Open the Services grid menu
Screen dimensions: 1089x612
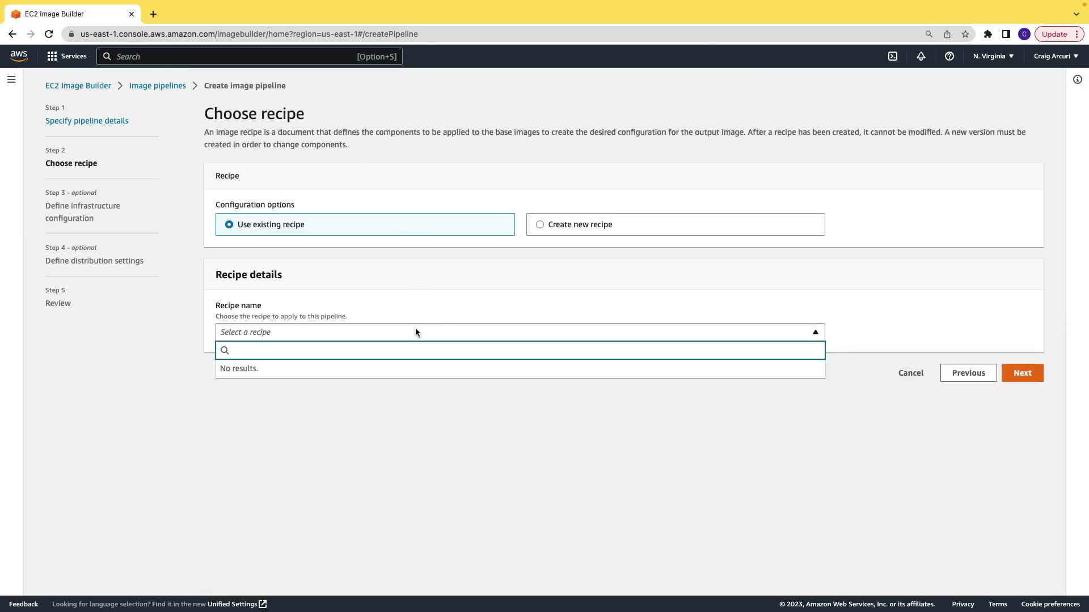(x=67, y=56)
